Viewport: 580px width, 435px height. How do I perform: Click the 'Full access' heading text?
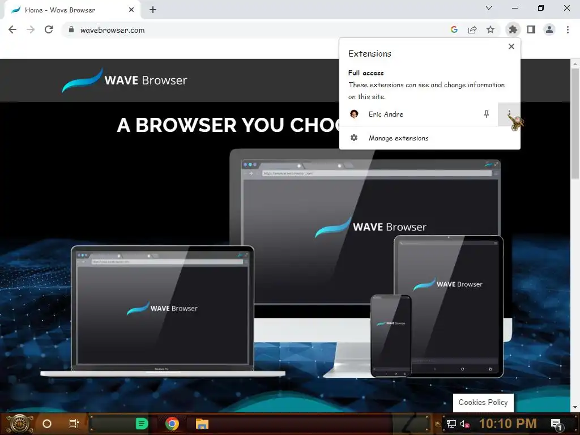tap(366, 73)
